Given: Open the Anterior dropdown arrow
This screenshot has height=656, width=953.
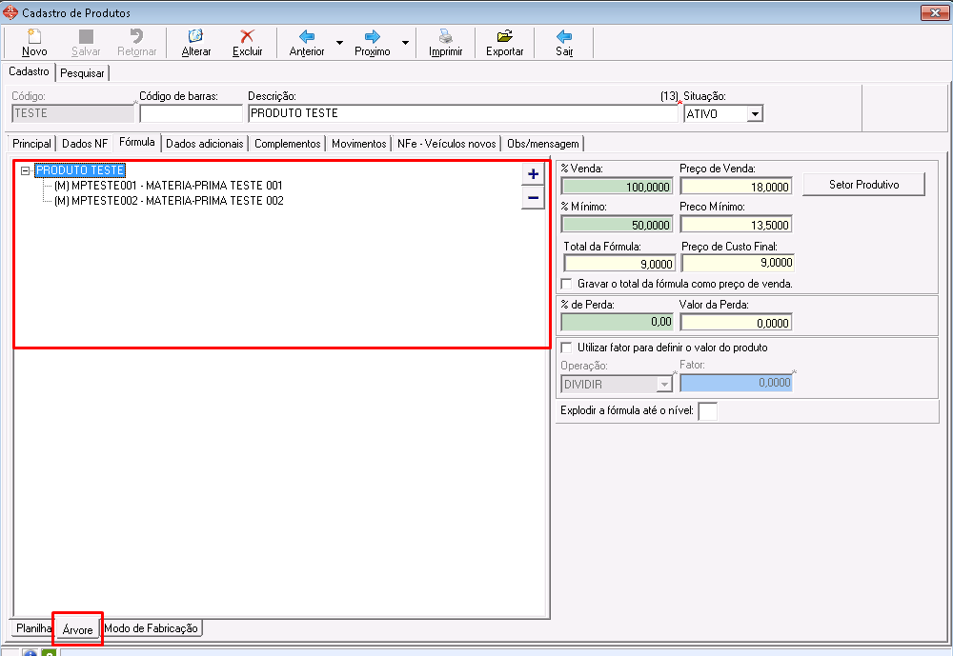Looking at the screenshot, I should (x=340, y=43).
